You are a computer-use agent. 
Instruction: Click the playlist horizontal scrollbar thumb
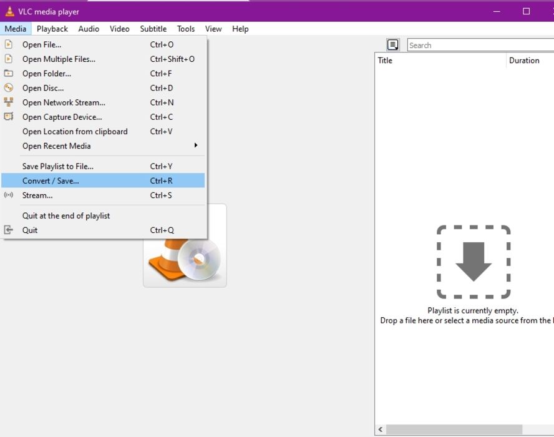point(454,430)
